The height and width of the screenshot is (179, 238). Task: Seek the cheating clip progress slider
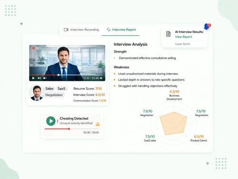click(x=69, y=129)
